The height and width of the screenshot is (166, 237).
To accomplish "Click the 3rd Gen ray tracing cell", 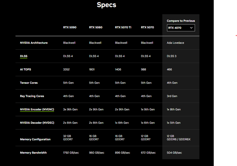I will pos(172,96).
